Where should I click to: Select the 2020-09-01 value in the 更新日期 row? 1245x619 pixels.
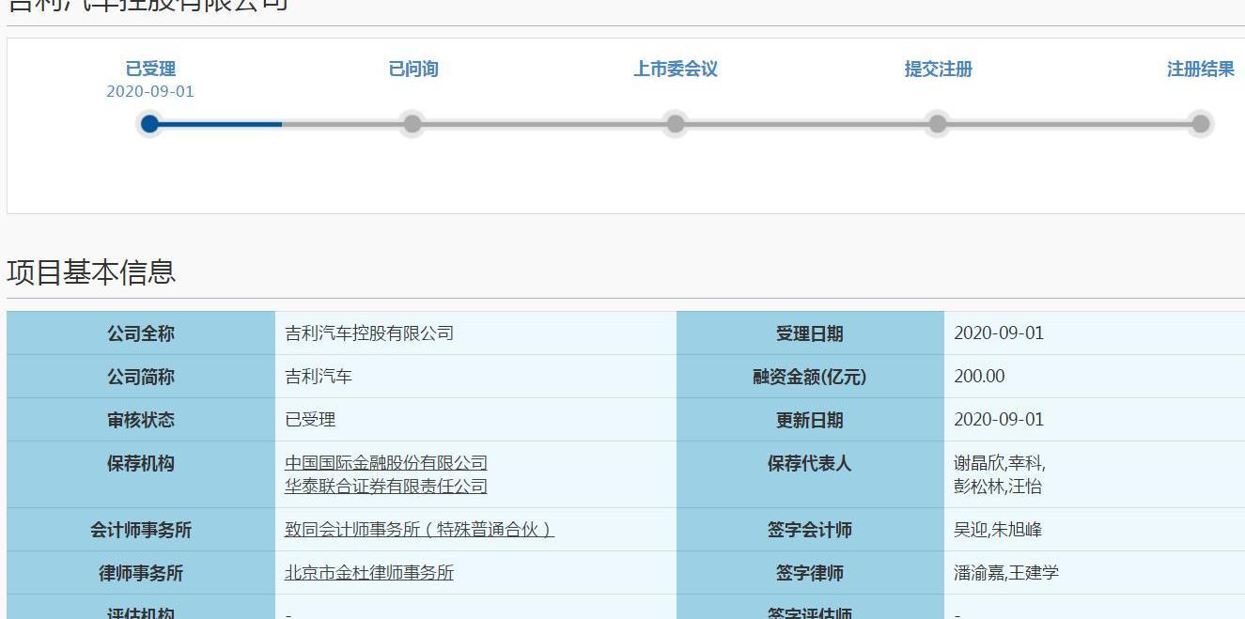click(x=999, y=419)
